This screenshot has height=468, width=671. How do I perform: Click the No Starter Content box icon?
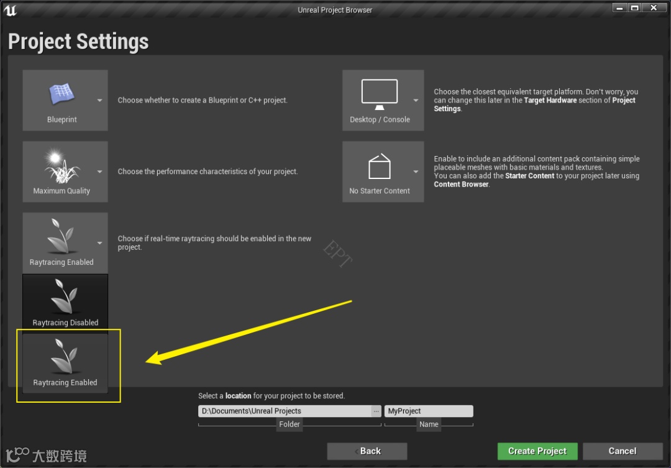pos(380,166)
